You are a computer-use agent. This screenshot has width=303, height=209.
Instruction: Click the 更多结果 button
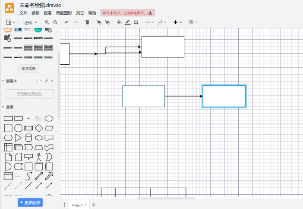29,68
